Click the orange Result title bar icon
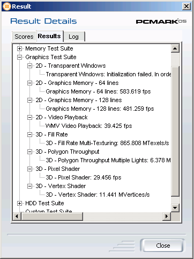194x259 pixels. click(x=7, y=6)
